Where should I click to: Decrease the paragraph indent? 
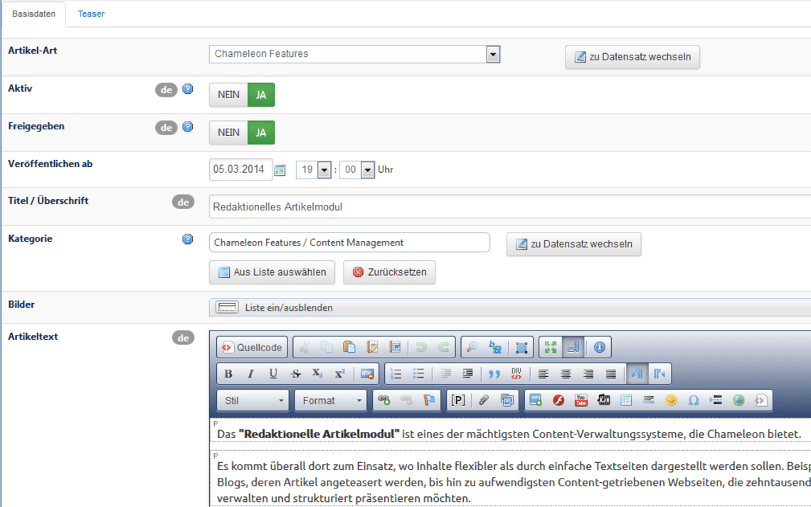[445, 373]
